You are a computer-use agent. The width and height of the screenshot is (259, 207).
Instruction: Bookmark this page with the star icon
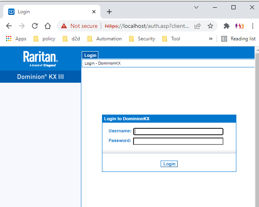[x=210, y=26]
